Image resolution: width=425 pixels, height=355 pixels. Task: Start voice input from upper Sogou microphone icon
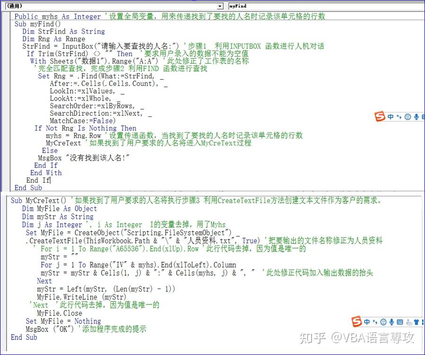416,117
